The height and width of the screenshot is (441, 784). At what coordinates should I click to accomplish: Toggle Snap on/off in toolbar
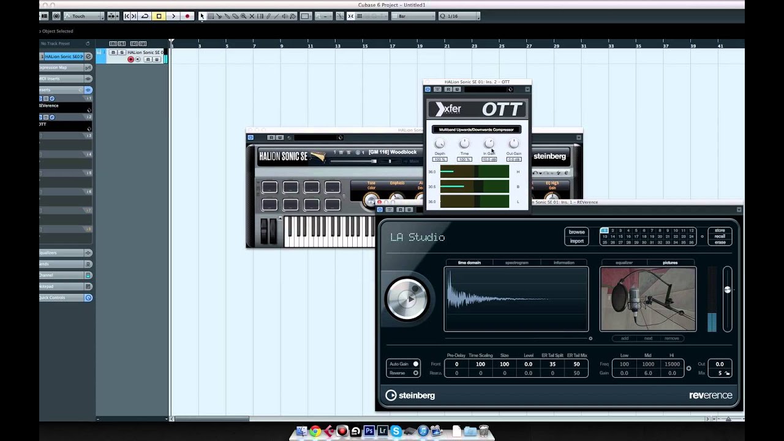click(350, 16)
